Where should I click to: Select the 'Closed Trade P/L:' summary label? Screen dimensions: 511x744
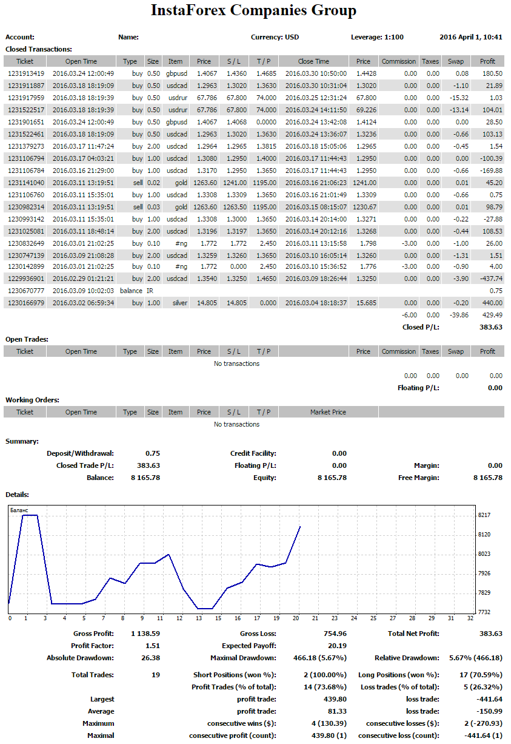(85, 465)
